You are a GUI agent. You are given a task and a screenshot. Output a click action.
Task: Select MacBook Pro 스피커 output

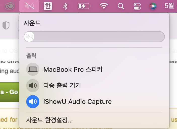[x=94, y=69]
